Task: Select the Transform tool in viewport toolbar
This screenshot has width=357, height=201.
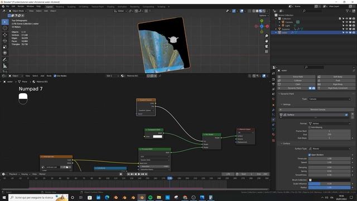Action: tap(5, 53)
